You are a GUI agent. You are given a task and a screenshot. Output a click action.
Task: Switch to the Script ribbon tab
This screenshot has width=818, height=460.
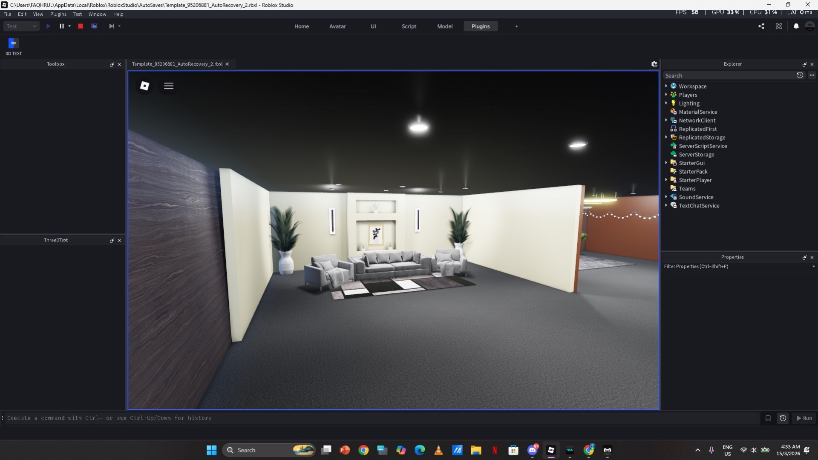(x=409, y=26)
